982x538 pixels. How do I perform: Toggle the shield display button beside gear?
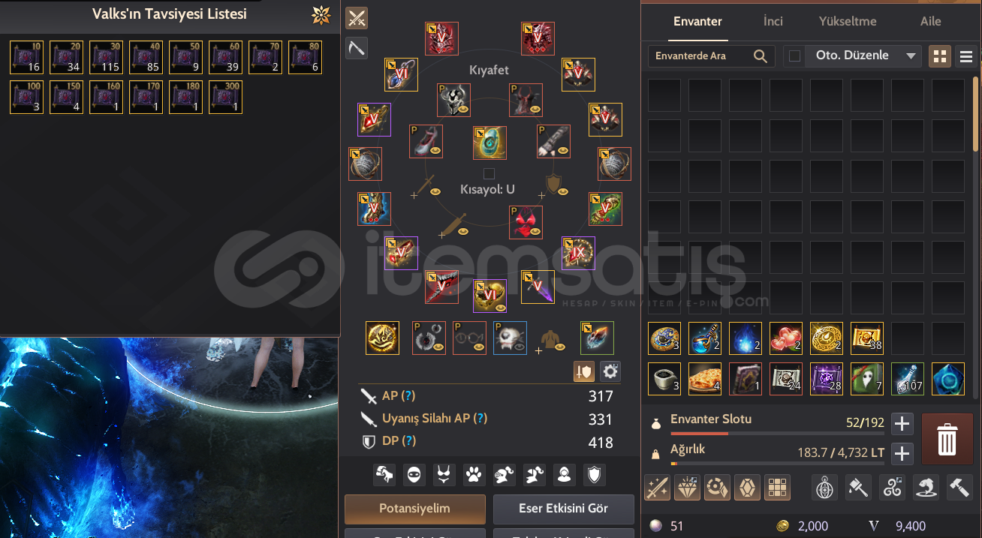(584, 371)
